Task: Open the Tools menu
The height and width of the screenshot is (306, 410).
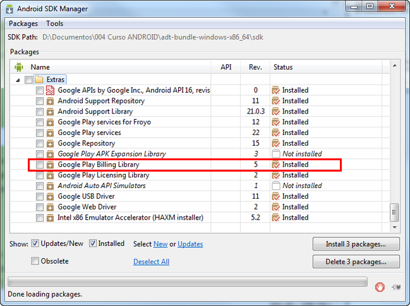Action: 55,23
